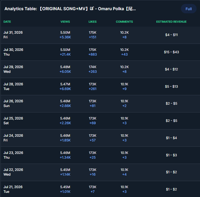Select the Jul 26, 2026 date cell

click(x=13, y=104)
